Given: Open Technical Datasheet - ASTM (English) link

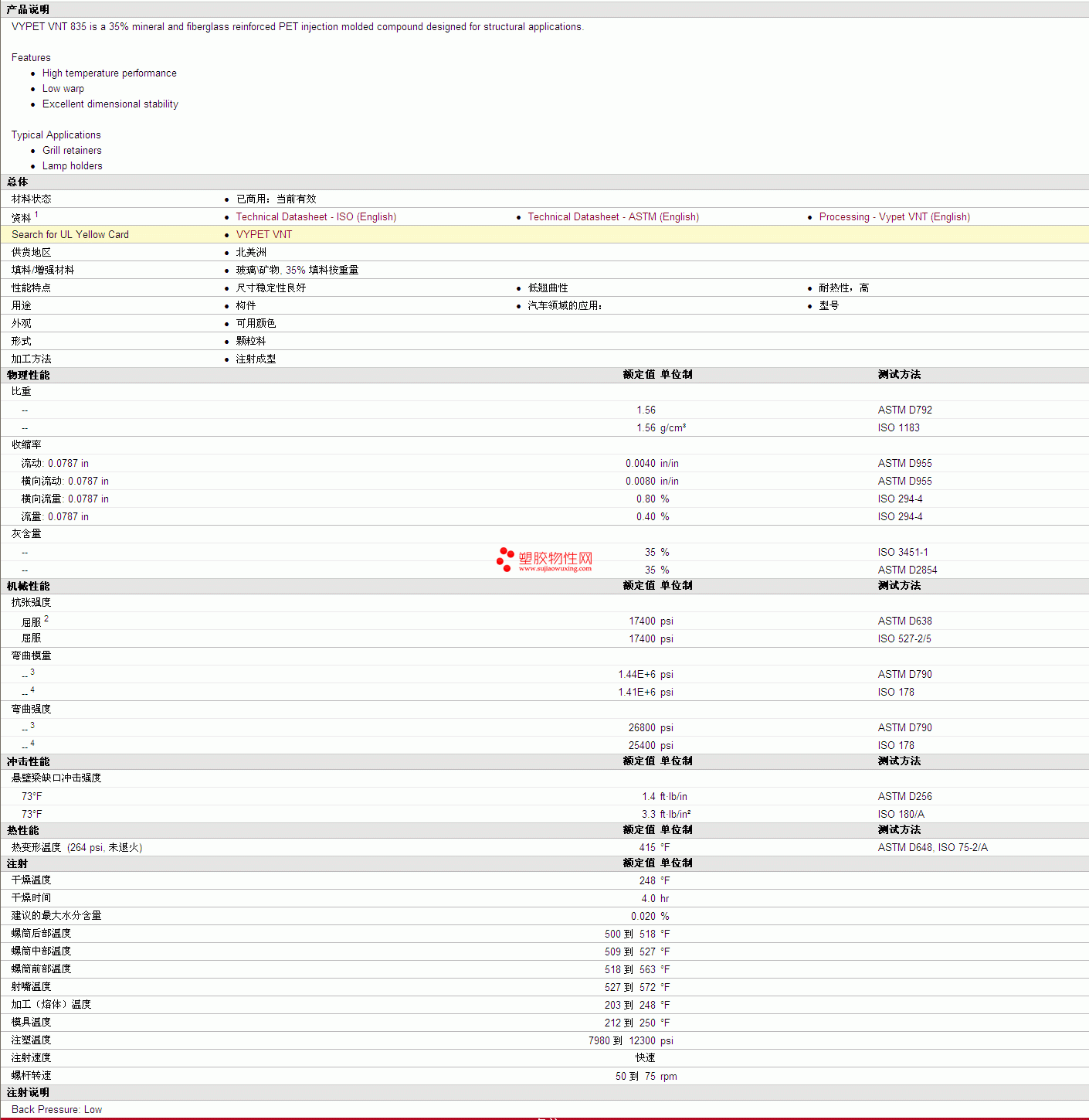Looking at the screenshot, I should coord(613,217).
